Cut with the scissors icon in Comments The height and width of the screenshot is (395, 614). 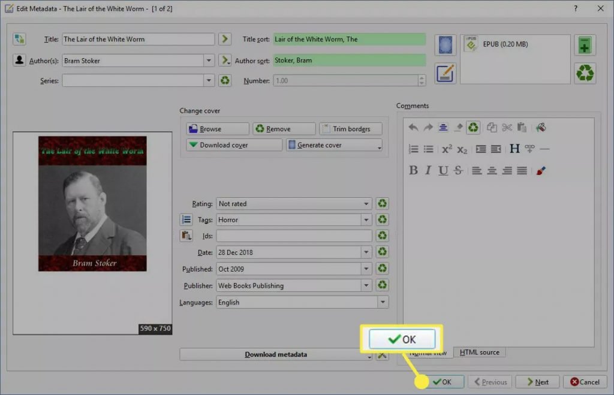coord(507,127)
